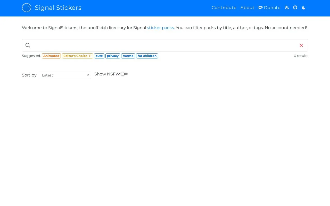Click the 0 results count text
The width and height of the screenshot is (330, 206).
click(x=301, y=56)
